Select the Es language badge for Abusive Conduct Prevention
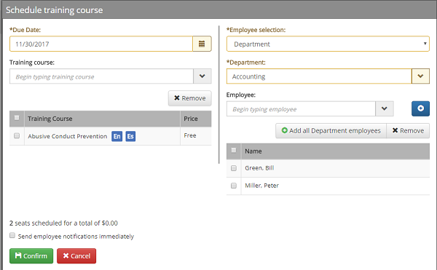The width and height of the screenshot is (437, 270). coord(130,136)
